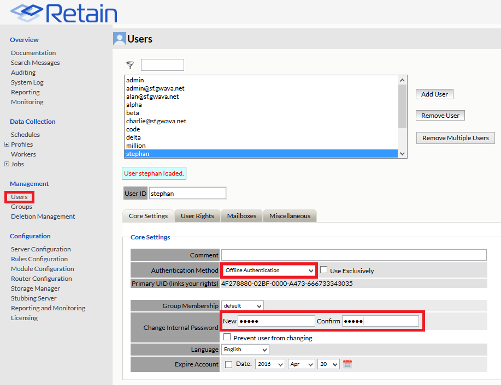Click the user list scroll up arrow
Image resolution: width=501 pixels, height=385 pixels.
tap(402, 80)
